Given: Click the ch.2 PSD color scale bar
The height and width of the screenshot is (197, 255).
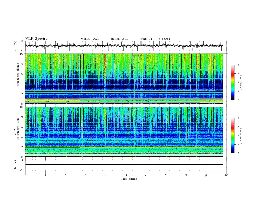Looking at the screenshot, I should coord(233,136).
